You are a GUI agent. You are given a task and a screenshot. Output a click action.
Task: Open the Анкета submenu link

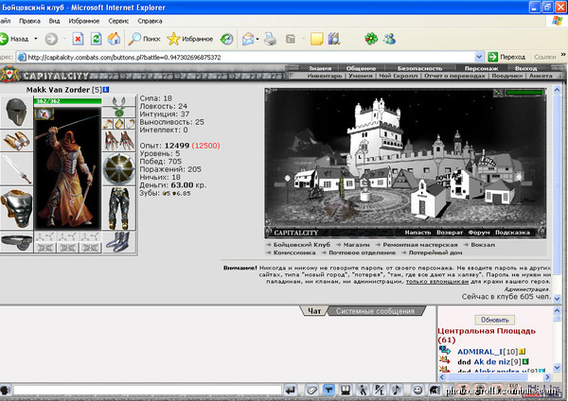541,76
